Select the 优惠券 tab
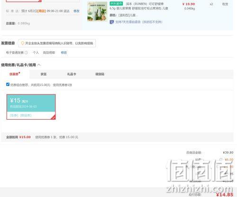The height and width of the screenshot is (197, 237). tap(15, 74)
